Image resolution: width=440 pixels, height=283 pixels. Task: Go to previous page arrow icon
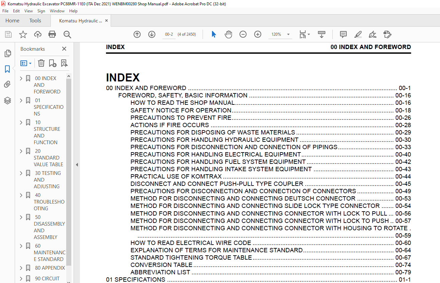[137, 34]
